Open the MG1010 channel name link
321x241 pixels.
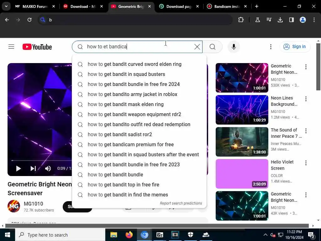pos(33,204)
